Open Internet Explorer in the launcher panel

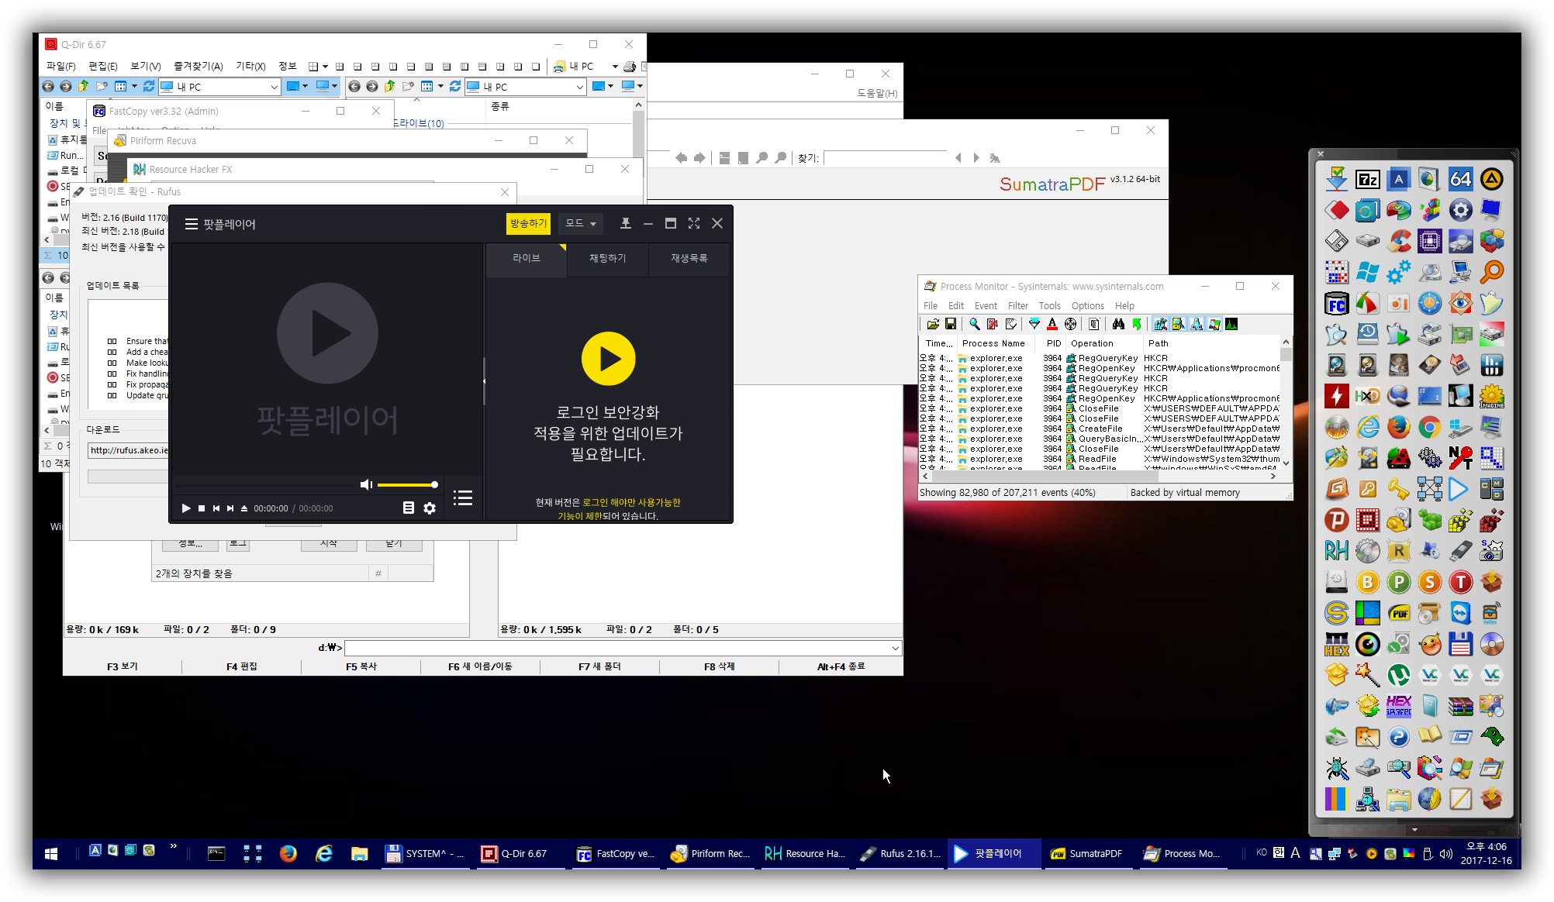click(x=1367, y=427)
